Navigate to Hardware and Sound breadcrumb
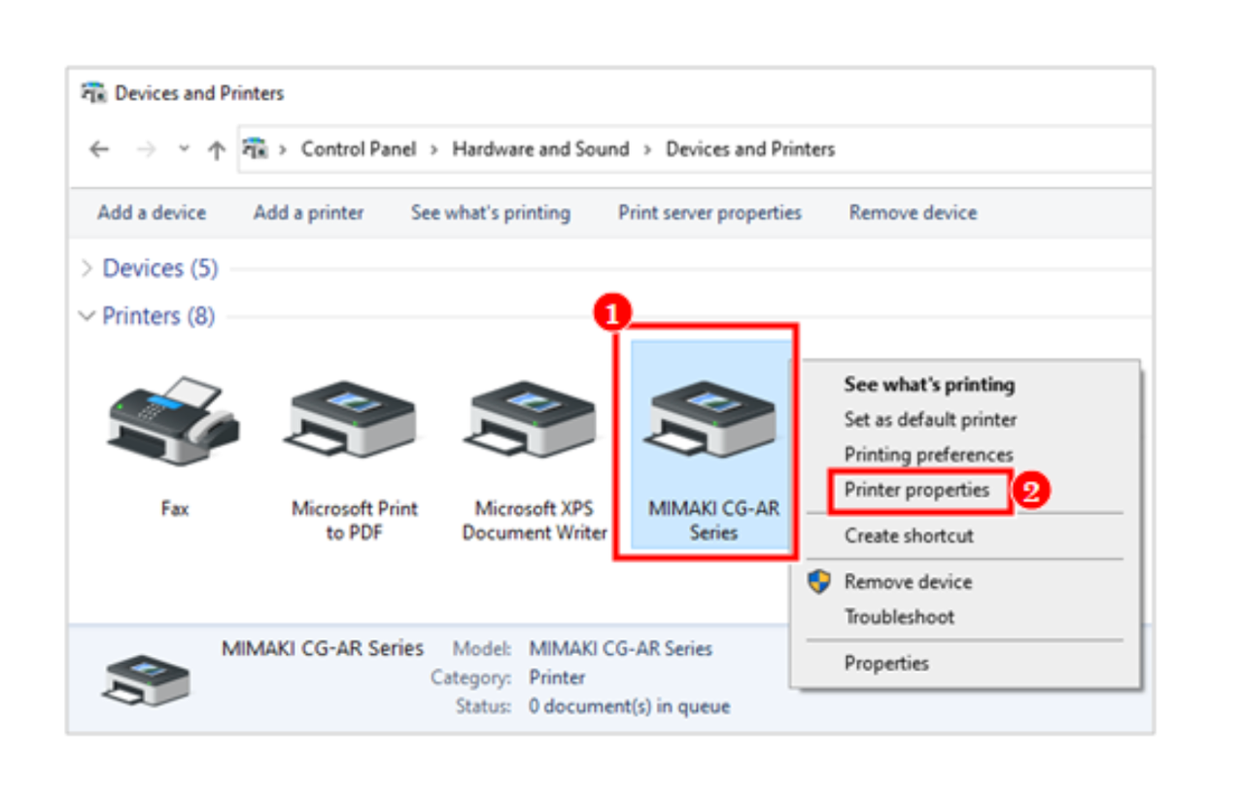Screen dimensions: 1244x791 540,150
